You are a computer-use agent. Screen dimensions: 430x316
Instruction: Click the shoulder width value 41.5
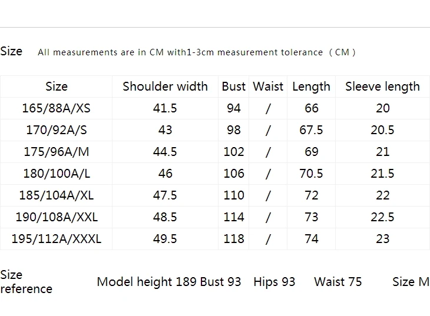tap(165, 108)
